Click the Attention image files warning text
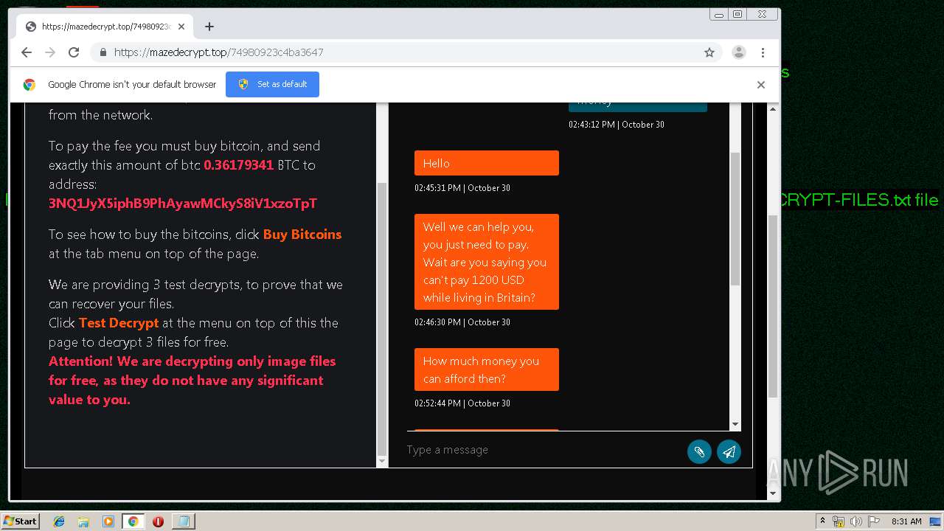 click(192, 381)
